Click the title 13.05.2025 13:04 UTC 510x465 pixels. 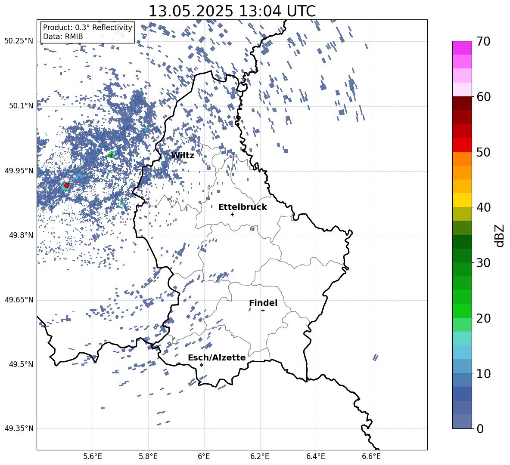(232, 11)
